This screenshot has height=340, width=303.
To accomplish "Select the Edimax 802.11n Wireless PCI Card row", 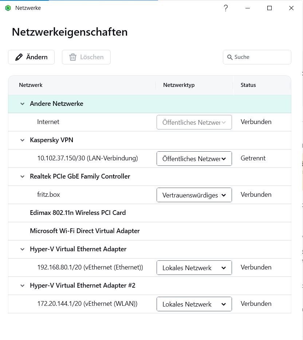I will (78, 213).
